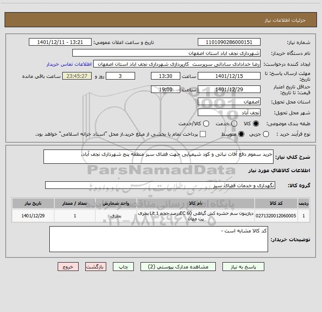Click the جزئیات اطلاعات نیاز header title
The width and height of the screenshot is (322, 312).
pos(285,20)
